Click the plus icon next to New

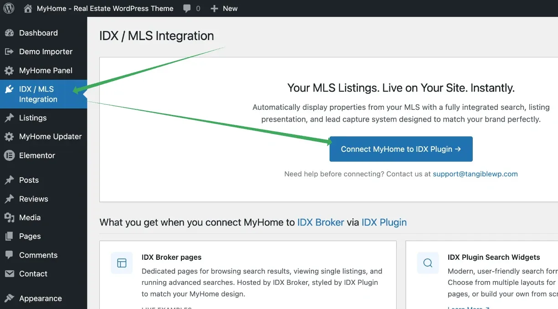215,8
